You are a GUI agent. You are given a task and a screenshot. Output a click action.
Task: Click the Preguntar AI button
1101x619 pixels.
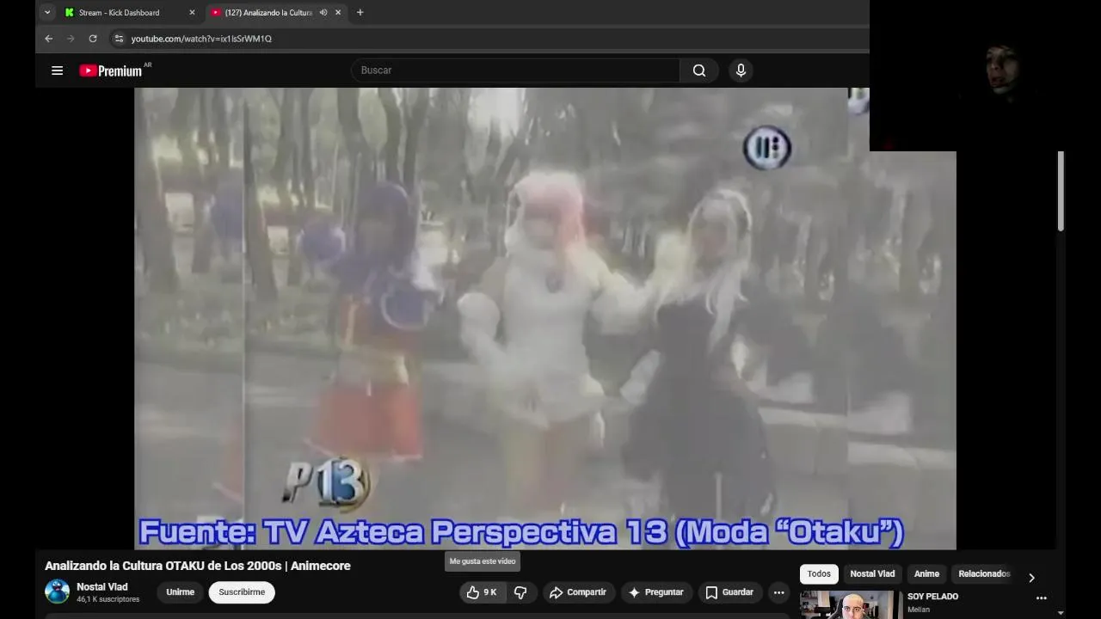656,592
